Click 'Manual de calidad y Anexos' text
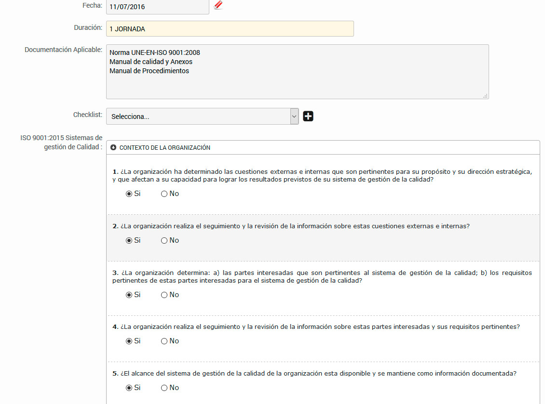This screenshot has height=404, width=545. coord(151,62)
